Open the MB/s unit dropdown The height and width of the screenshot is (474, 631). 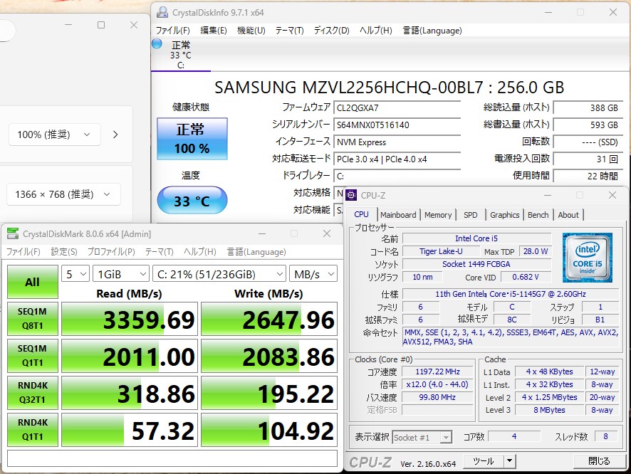[x=313, y=274]
